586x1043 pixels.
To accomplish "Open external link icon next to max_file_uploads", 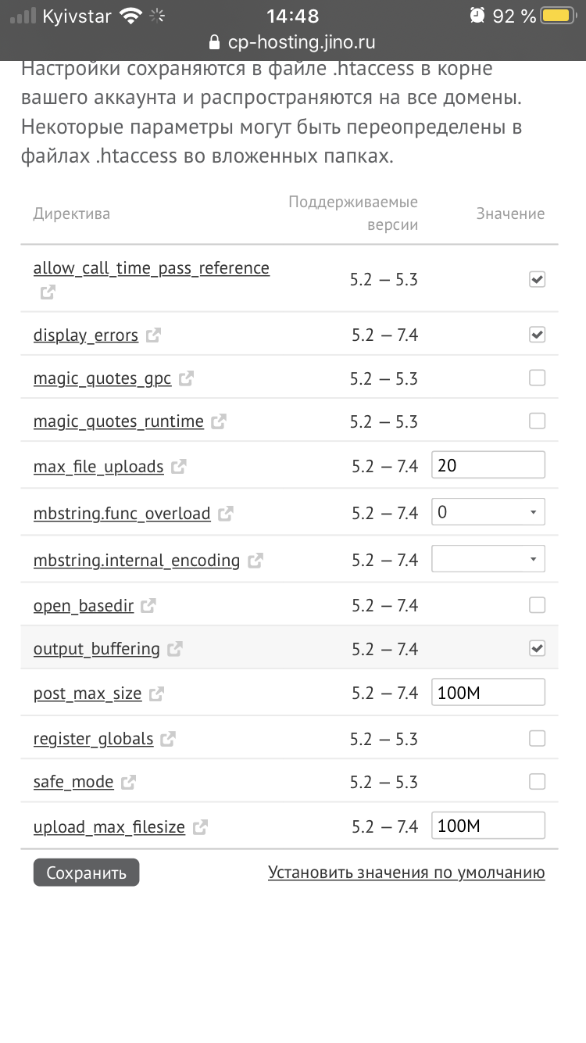I will (x=179, y=467).
